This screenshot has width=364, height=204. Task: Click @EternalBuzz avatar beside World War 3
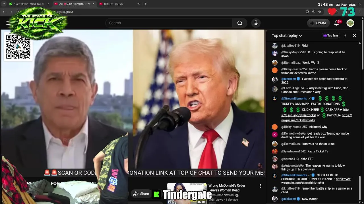(275, 63)
